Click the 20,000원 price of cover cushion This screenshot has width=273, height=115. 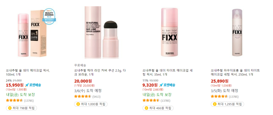[x=83, y=81]
